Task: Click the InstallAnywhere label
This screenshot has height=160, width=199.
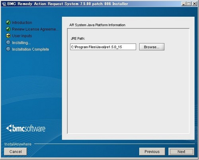Action: click(18, 144)
